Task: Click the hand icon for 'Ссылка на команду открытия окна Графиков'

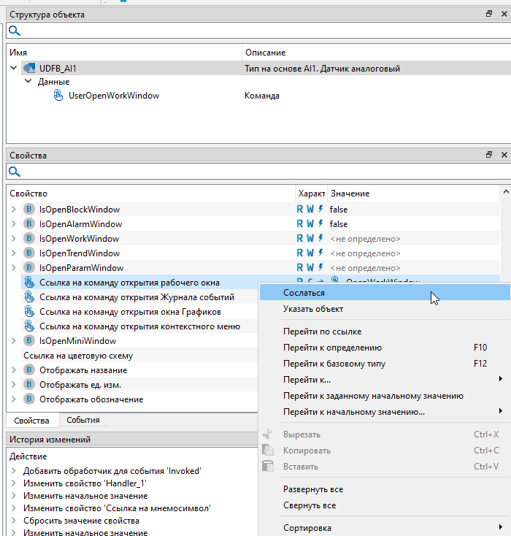Action: click(29, 312)
